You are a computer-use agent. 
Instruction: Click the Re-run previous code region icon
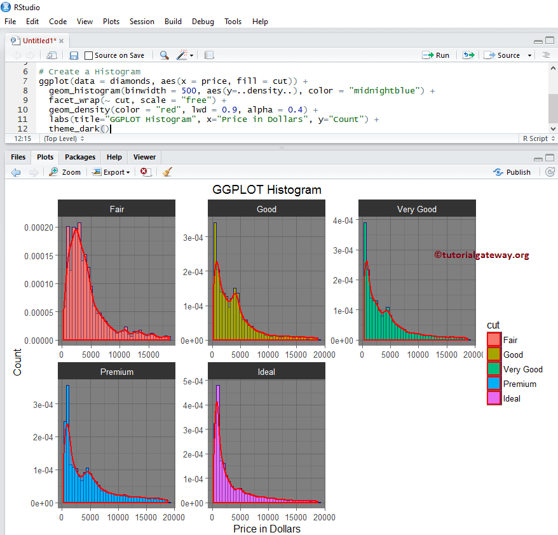click(x=468, y=55)
